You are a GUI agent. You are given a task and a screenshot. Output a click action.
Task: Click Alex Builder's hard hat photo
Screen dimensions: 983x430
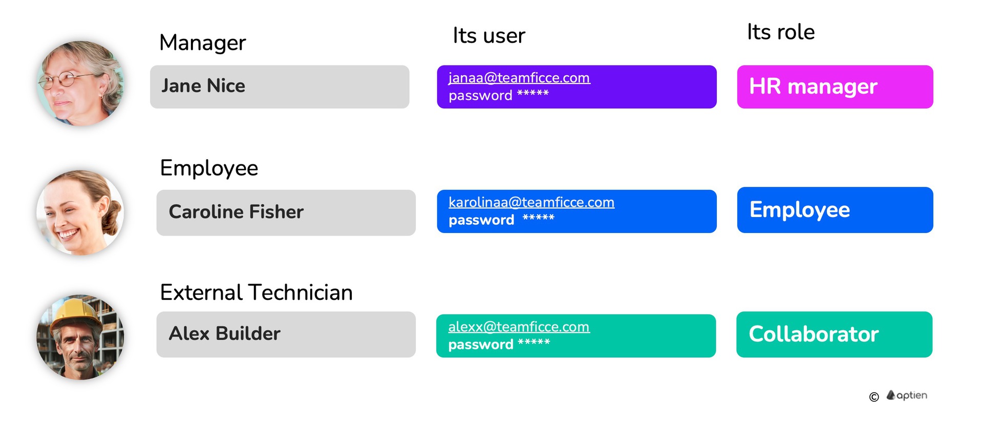pos(80,337)
